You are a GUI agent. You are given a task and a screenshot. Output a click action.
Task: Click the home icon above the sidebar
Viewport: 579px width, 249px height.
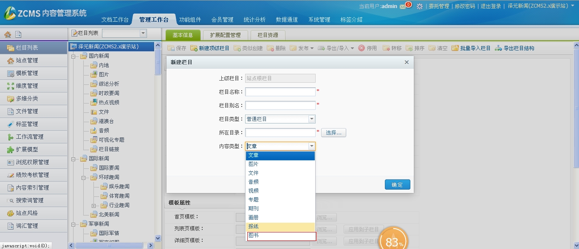7,35
